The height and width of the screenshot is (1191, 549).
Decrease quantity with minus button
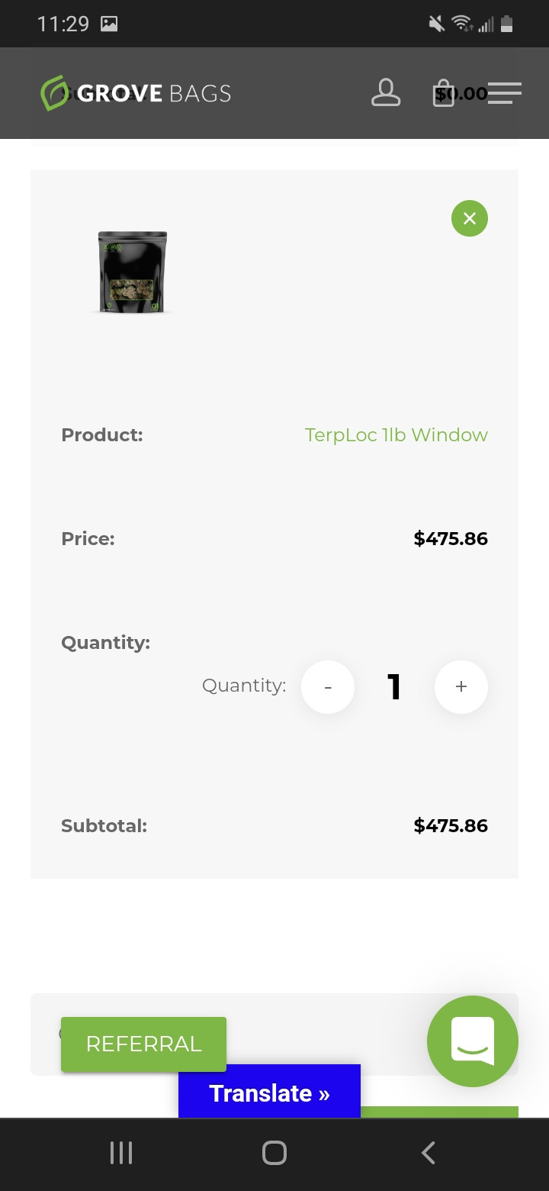click(328, 687)
